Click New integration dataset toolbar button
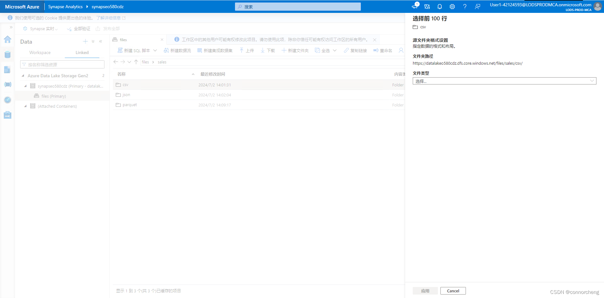 (x=215, y=51)
